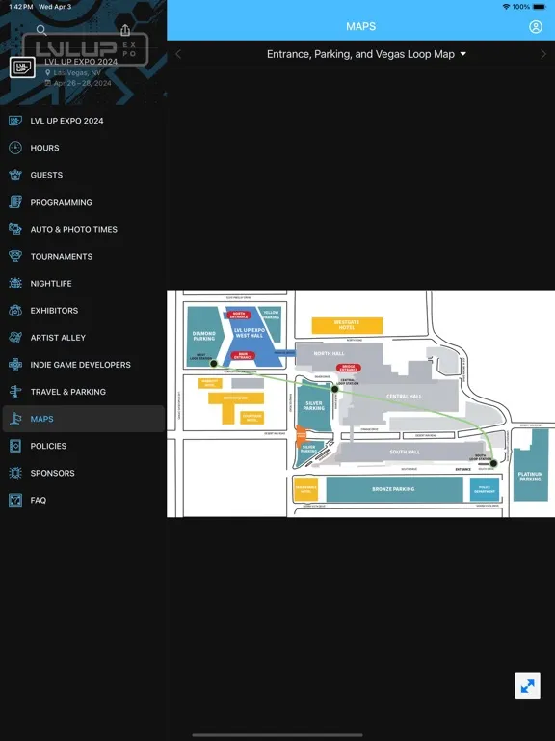Click the Indie Game Developers gamepad icon

pos(15,365)
